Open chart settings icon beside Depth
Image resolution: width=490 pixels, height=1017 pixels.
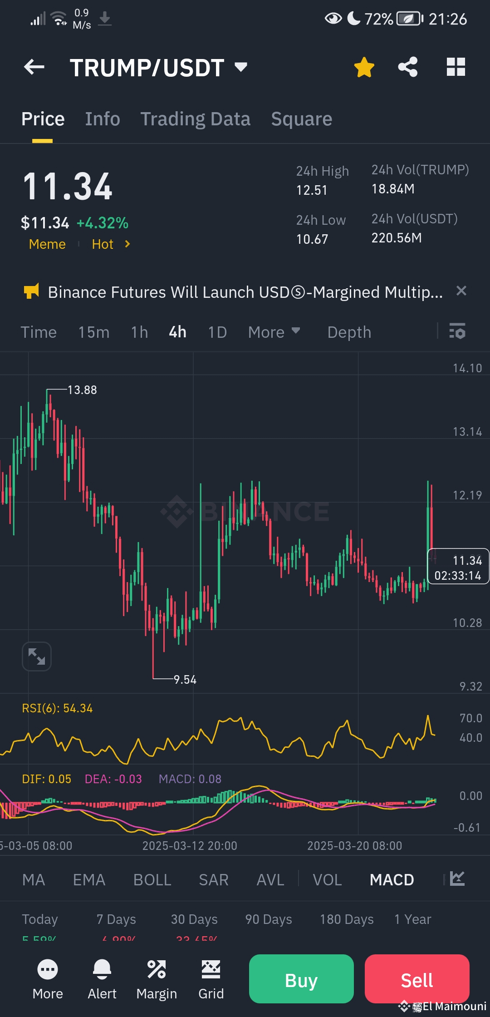point(457,331)
